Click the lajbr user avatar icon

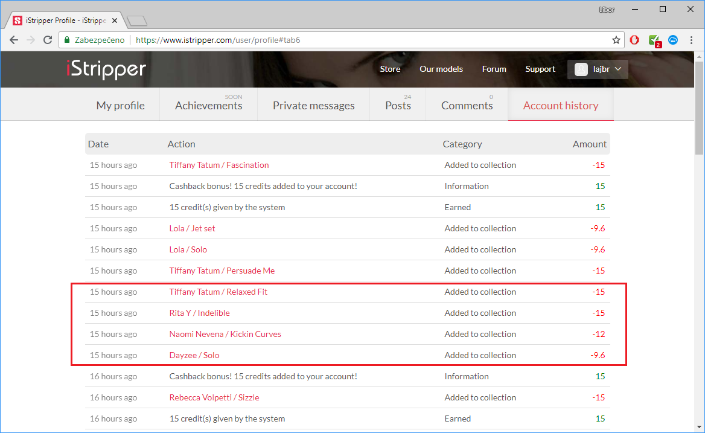click(x=581, y=69)
